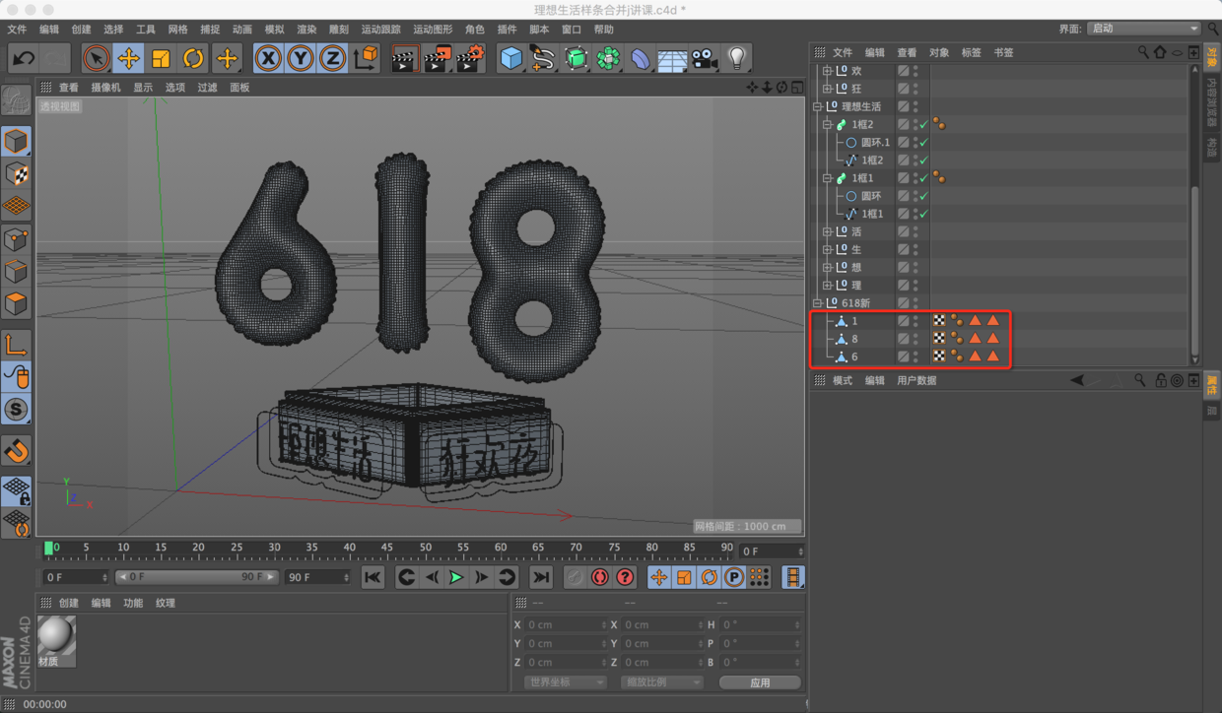Click the frame range slider bar
This screenshot has height=713, width=1222.
pos(197,577)
